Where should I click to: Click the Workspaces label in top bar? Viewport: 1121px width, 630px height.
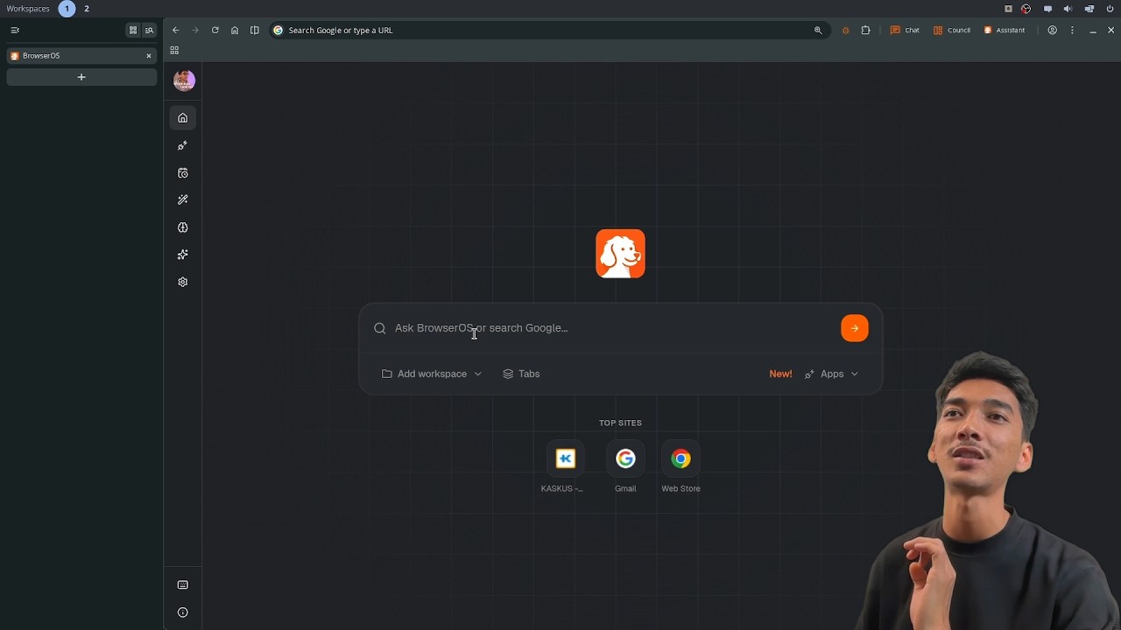pyautogui.click(x=28, y=9)
